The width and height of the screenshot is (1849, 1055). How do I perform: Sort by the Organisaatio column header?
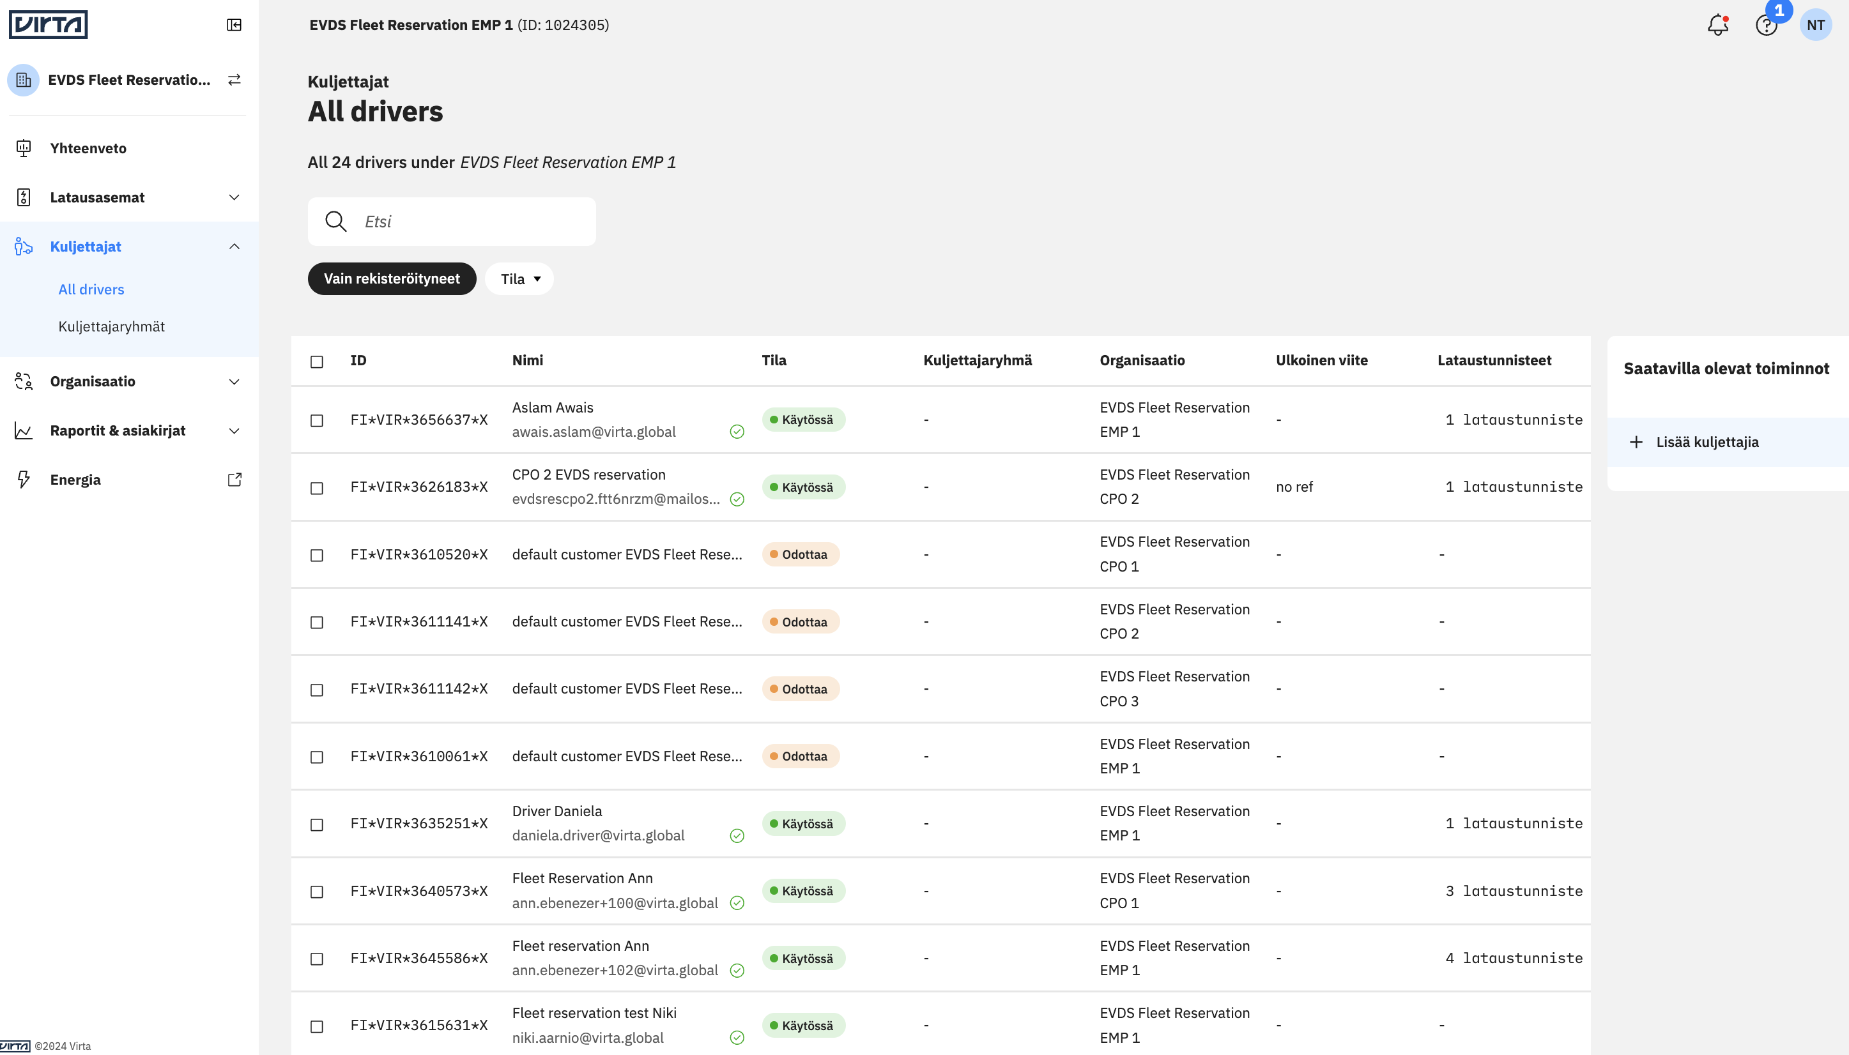click(x=1142, y=360)
